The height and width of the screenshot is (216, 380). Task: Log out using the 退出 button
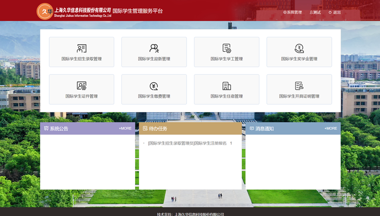point(335,12)
